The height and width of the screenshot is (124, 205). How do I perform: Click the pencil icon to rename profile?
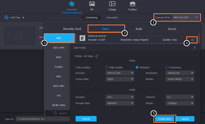pyautogui.click(x=97, y=56)
